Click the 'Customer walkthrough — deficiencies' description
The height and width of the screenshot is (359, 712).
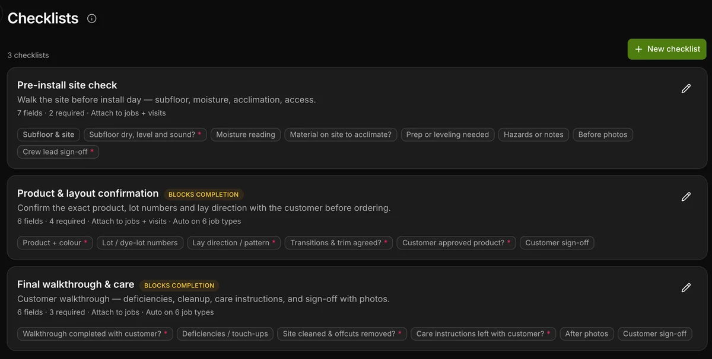pyautogui.click(x=204, y=299)
